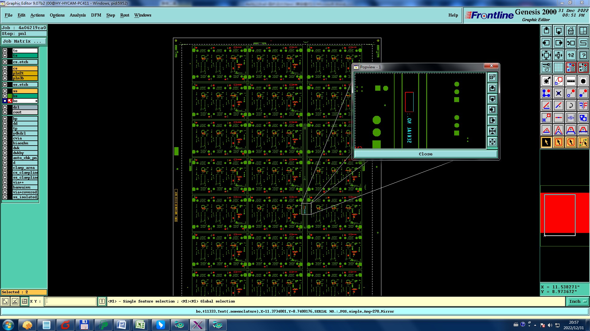Screen dimensions: 590x331
Task: Click the Help menu button
Action: point(453,15)
